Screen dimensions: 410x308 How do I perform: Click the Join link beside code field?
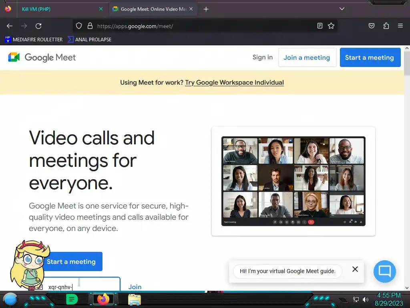(x=135, y=287)
